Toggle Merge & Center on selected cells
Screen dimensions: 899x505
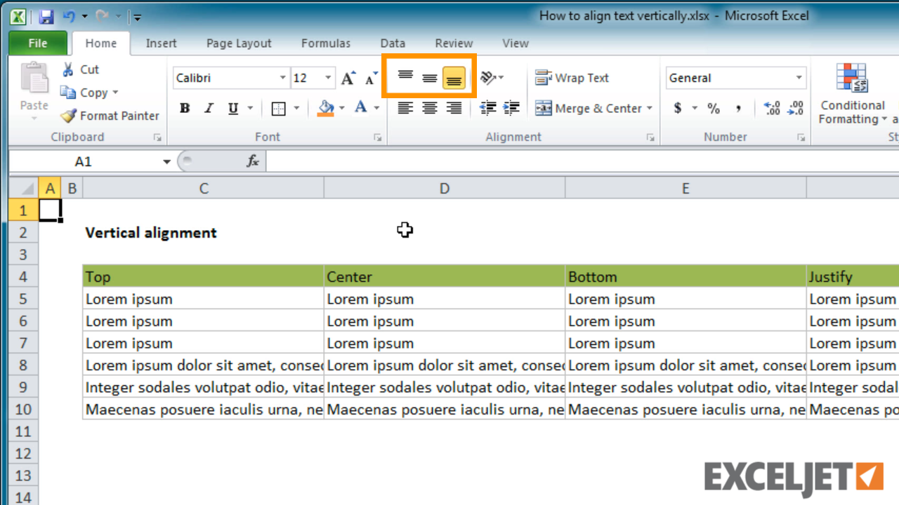click(x=590, y=108)
